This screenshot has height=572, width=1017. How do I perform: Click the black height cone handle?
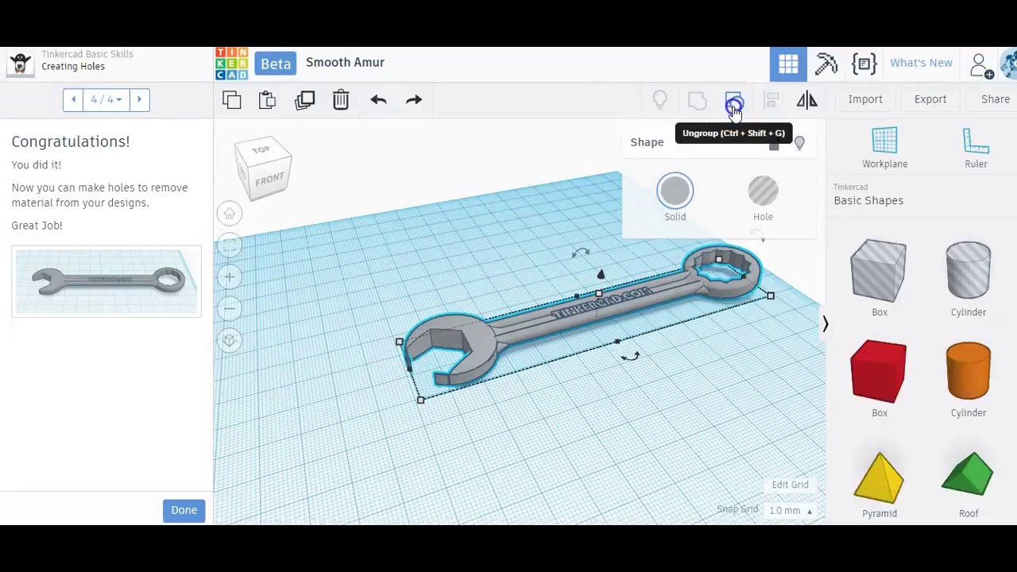[601, 275]
